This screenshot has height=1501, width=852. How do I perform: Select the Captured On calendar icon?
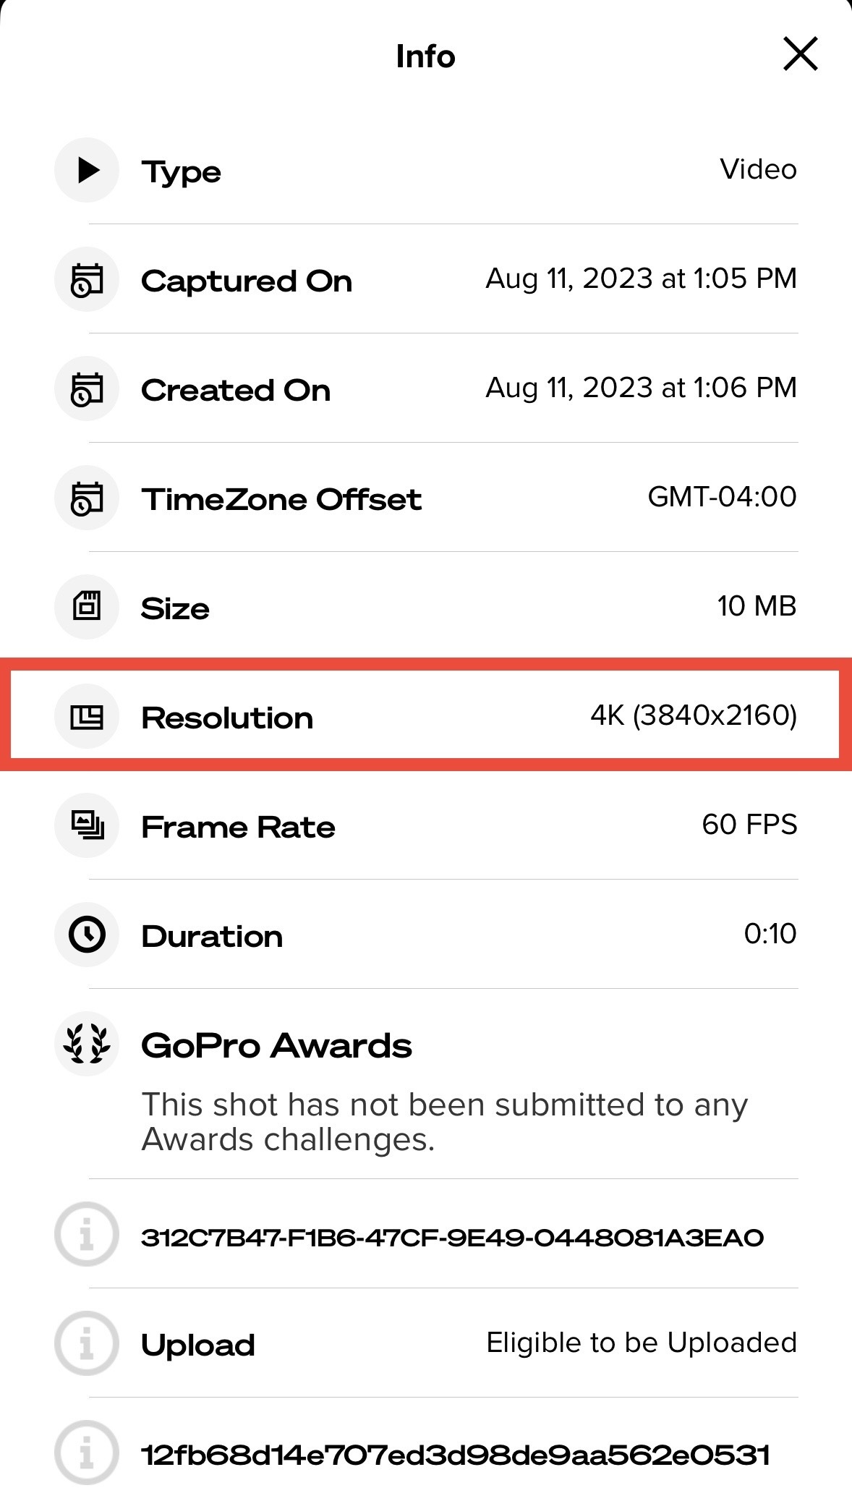(87, 279)
